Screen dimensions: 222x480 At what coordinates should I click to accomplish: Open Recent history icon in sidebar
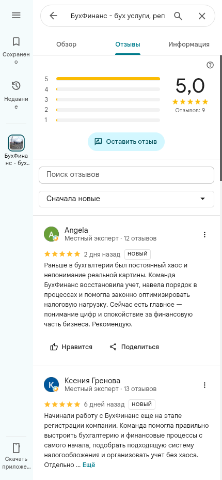[x=16, y=86]
